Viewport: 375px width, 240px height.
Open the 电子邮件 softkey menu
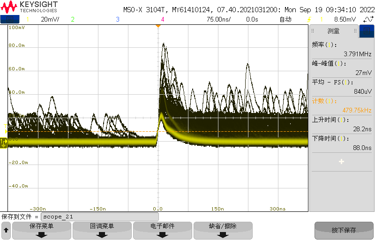pyautogui.click(x=163, y=230)
